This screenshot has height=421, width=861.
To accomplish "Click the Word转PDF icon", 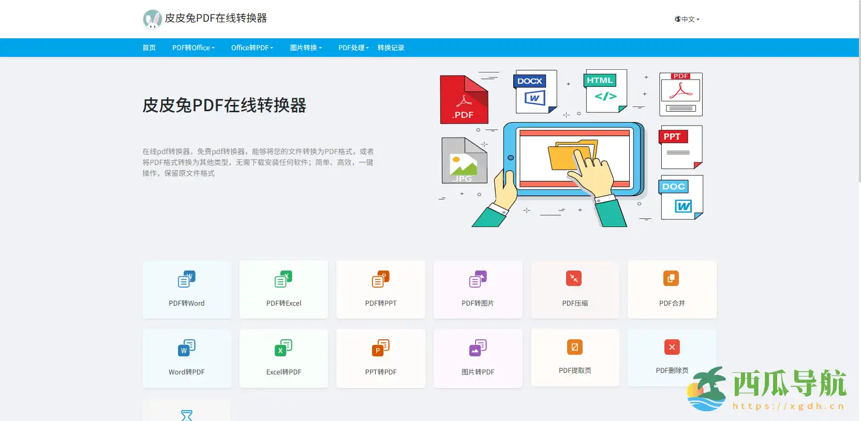I will pos(186,348).
